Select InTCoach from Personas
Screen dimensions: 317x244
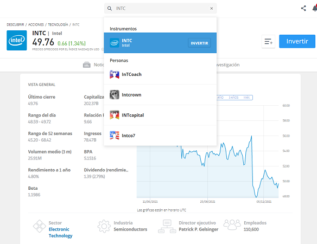pos(160,74)
